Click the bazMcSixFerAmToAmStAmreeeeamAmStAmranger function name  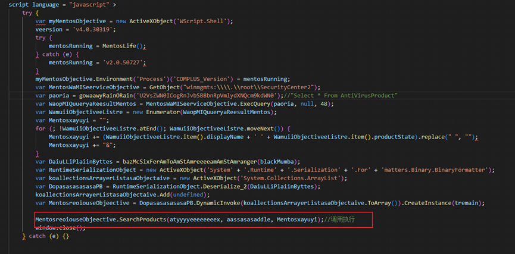190,161
